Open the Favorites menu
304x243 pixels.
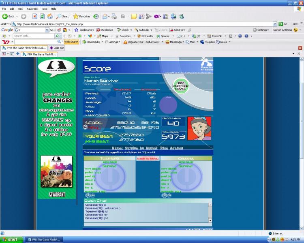pos(32,9)
